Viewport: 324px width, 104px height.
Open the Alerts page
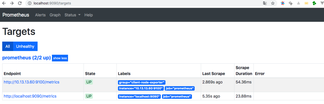coord(40,15)
